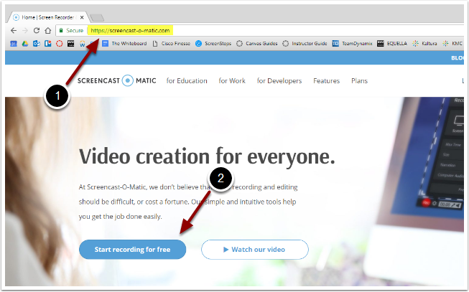Open the Plans menu item
Viewport: 469px width, 292px height.
(x=359, y=80)
